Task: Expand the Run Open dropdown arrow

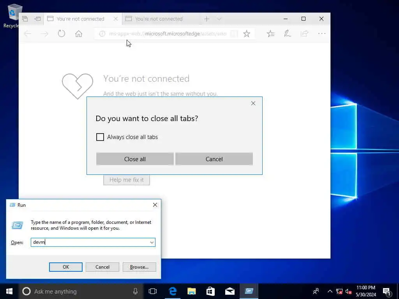Action: coord(152,242)
